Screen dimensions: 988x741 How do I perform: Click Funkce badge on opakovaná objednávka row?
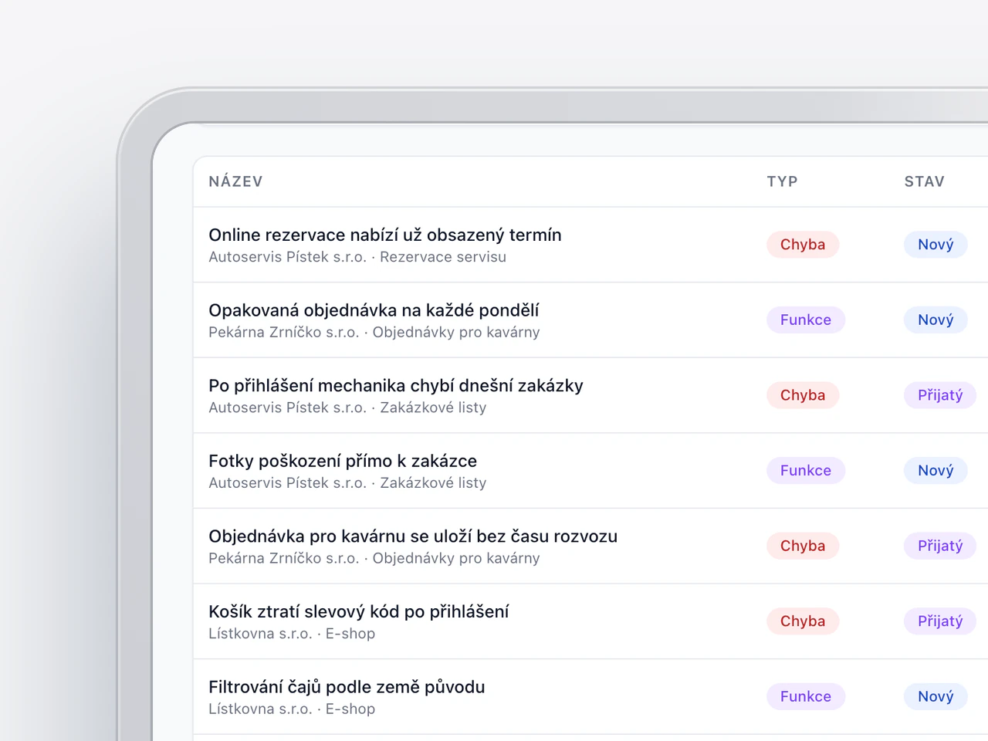[806, 320]
